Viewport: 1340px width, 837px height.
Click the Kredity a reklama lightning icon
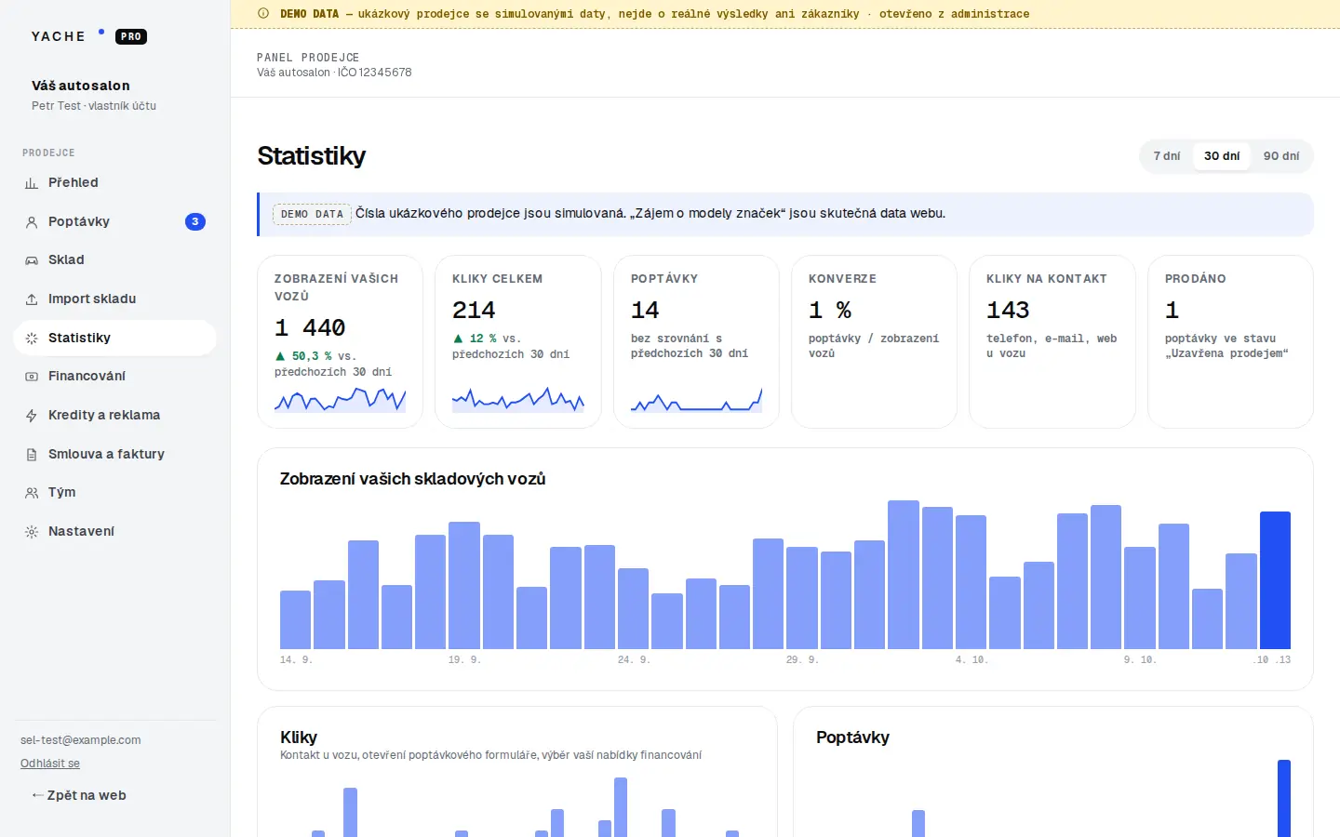coord(32,416)
